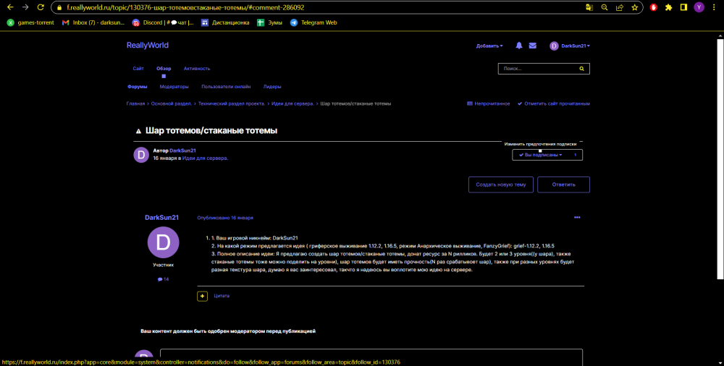Reload the page with refresh icon
Image resolution: width=724 pixels, height=366 pixels.
click(x=41, y=7)
